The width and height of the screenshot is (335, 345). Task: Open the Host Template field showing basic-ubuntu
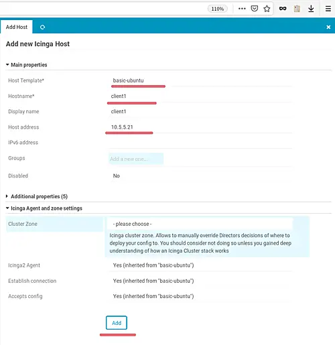pos(200,80)
